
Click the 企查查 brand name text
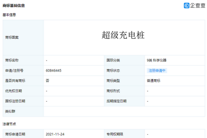click(x=198, y=5)
